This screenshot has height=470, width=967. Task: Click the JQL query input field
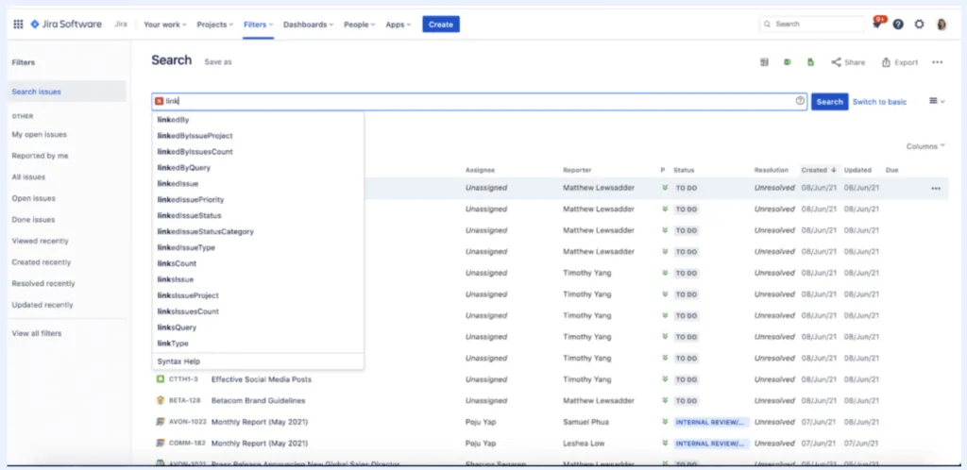(472, 101)
